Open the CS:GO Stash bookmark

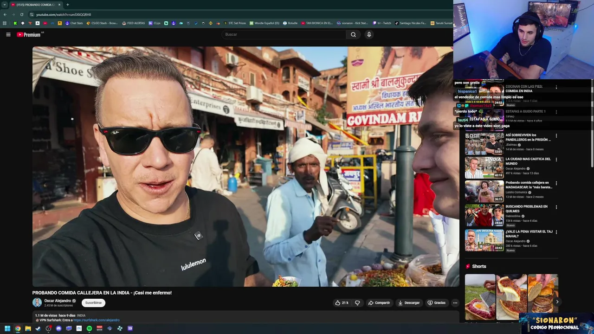click(102, 23)
